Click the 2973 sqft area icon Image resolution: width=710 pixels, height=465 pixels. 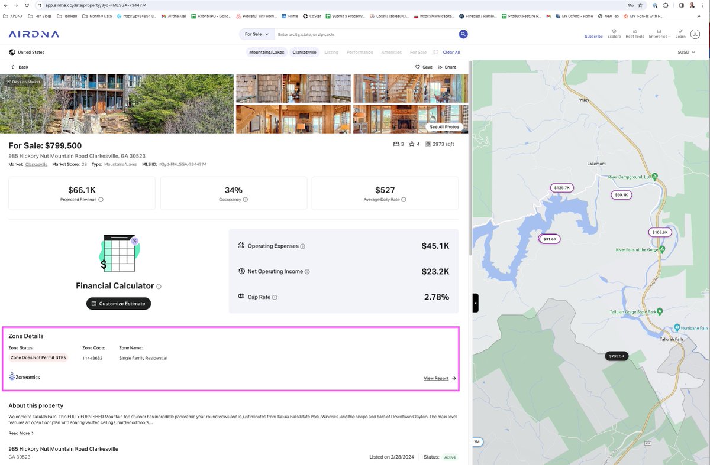tap(428, 144)
